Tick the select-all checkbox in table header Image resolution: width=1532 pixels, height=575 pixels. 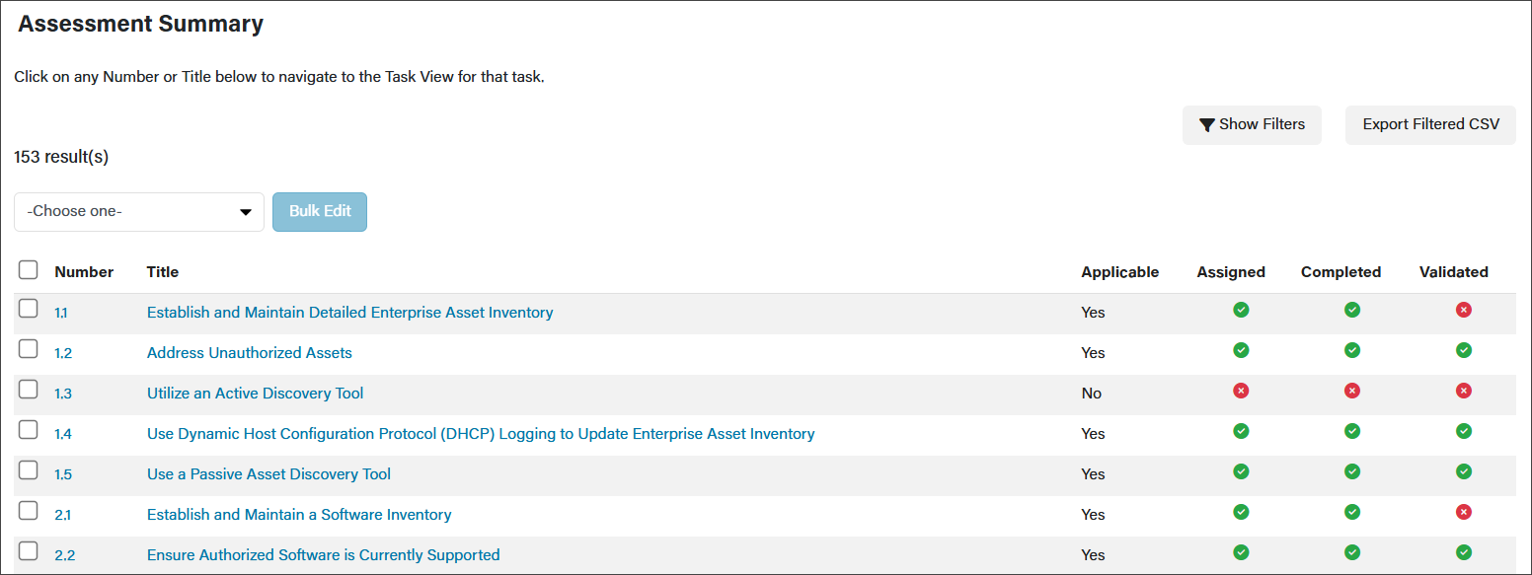coord(29,270)
